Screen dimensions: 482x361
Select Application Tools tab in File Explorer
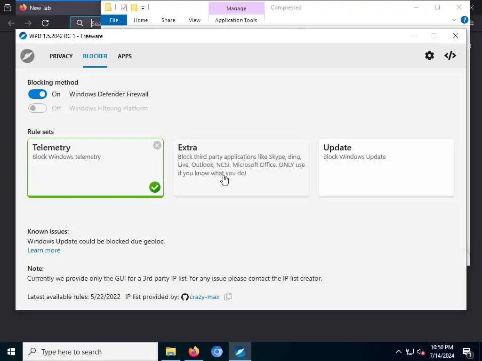coord(236,20)
